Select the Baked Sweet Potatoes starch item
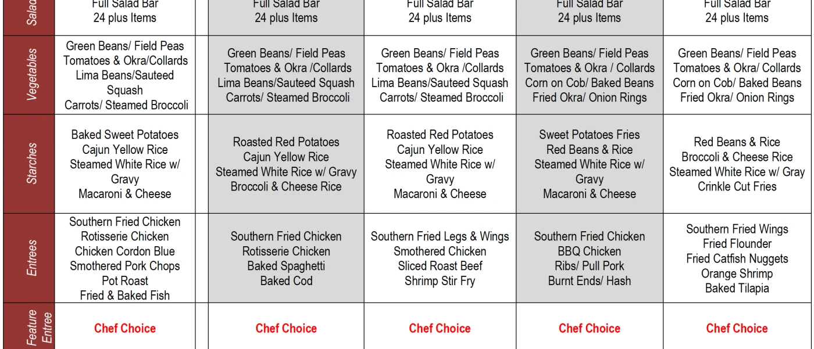Screen dimensions: 814x349 pyautogui.click(x=125, y=135)
